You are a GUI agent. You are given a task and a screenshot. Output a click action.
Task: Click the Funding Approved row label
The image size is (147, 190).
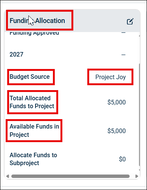coord(34,34)
